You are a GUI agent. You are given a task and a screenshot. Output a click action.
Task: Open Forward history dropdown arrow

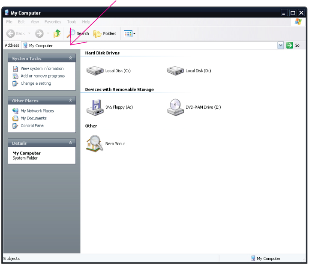point(48,33)
